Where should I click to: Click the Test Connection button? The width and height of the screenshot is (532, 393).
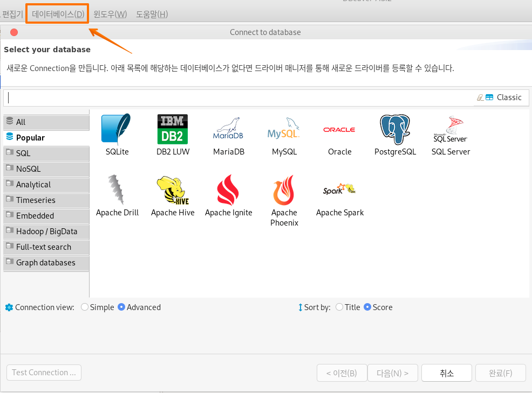tap(44, 373)
